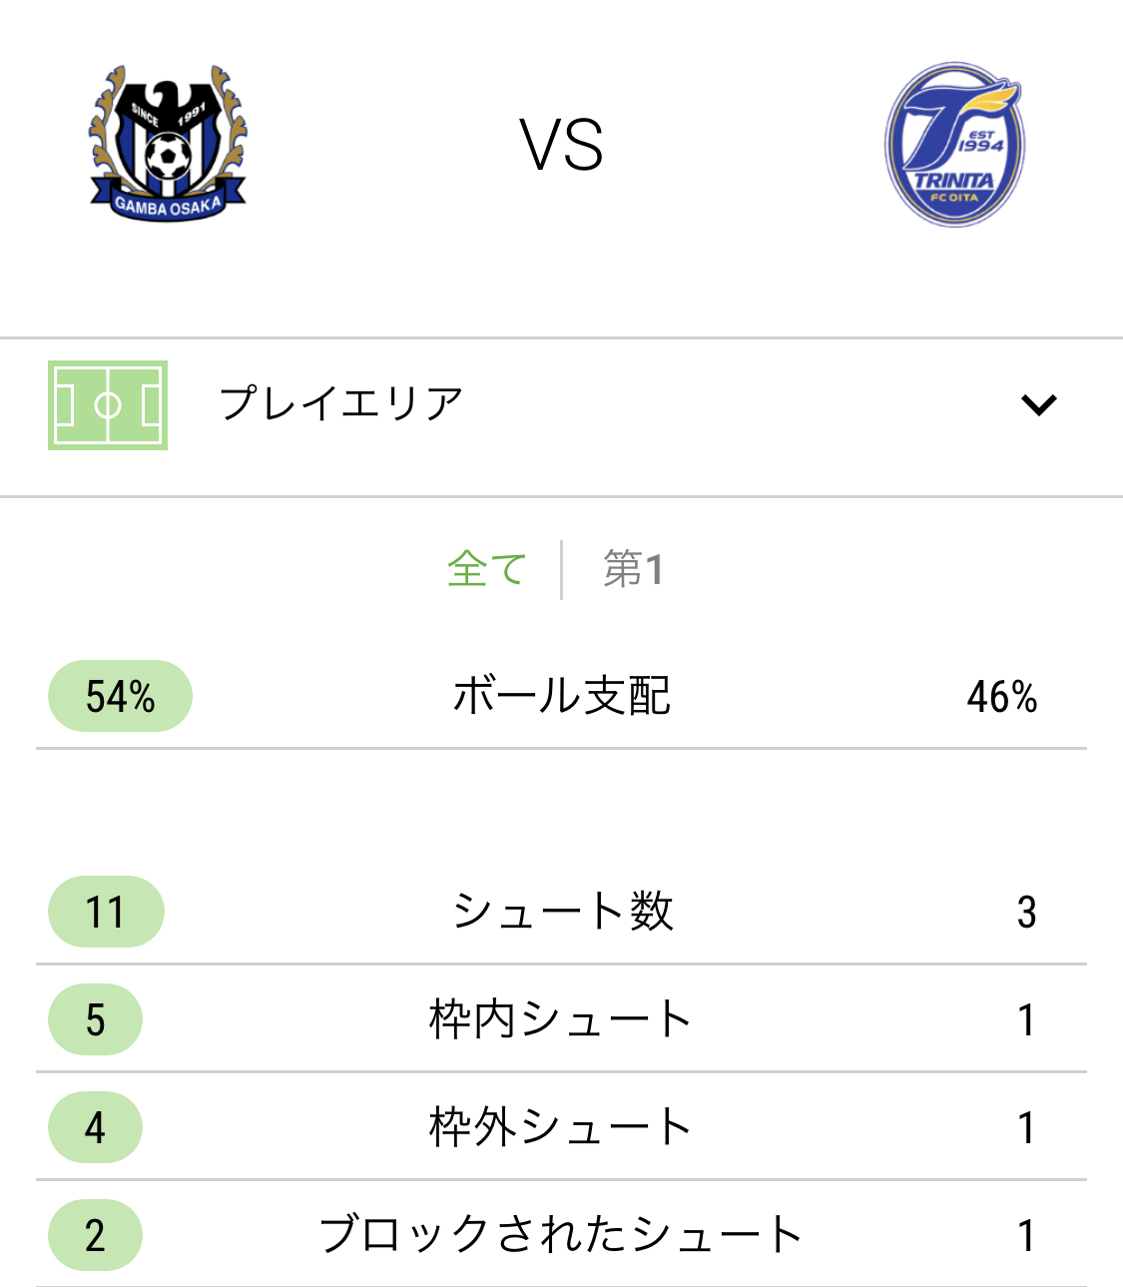
Task: Click the green 11 shots badge
Action: coord(106,912)
